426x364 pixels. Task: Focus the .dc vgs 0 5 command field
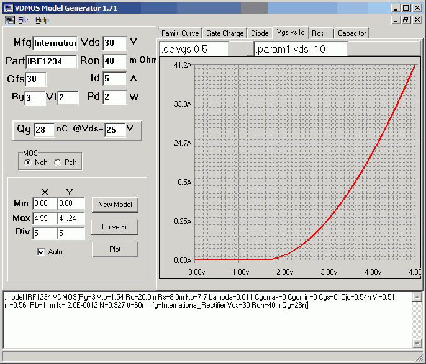pos(194,49)
